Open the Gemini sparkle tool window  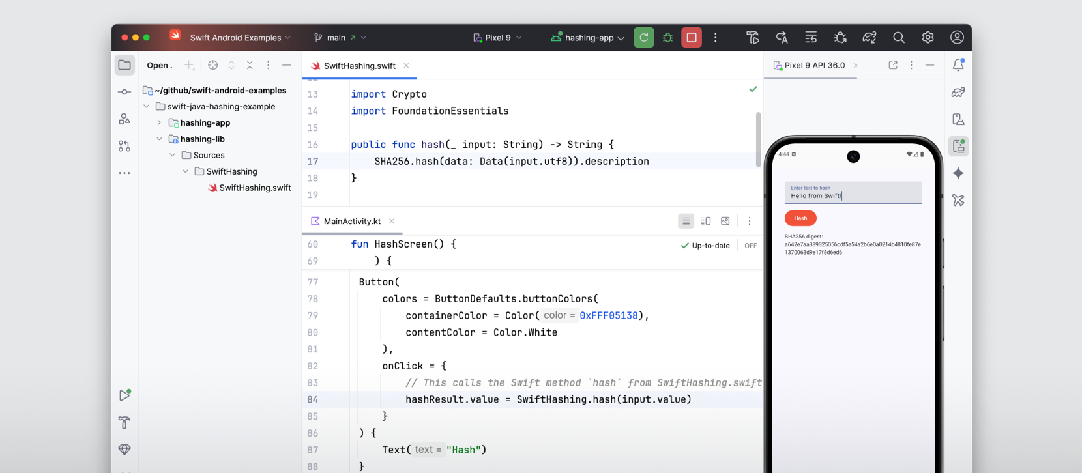pos(958,173)
